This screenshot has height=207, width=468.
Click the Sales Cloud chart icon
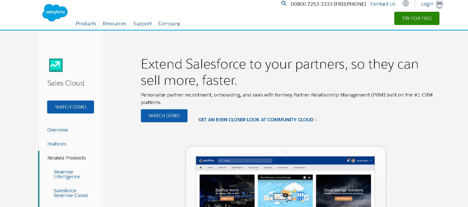(x=56, y=65)
